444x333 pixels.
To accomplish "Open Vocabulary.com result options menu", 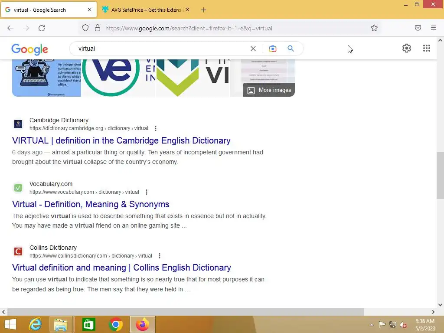I will (x=147, y=192).
